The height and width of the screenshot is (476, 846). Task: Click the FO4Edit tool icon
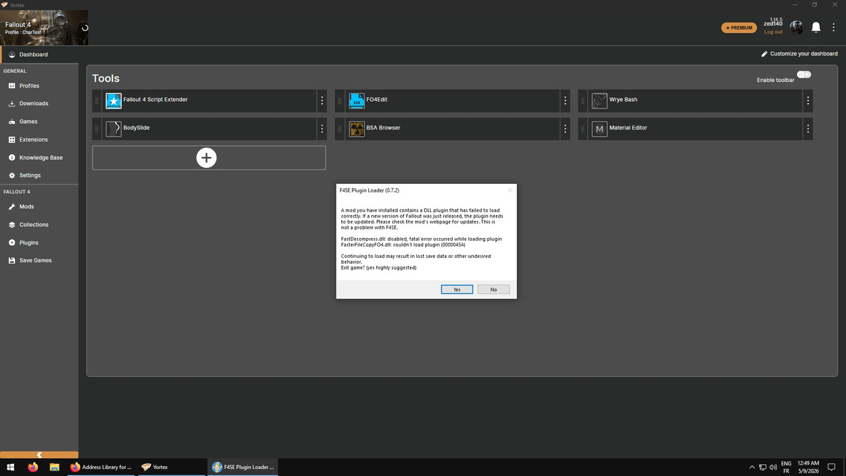pyautogui.click(x=357, y=100)
